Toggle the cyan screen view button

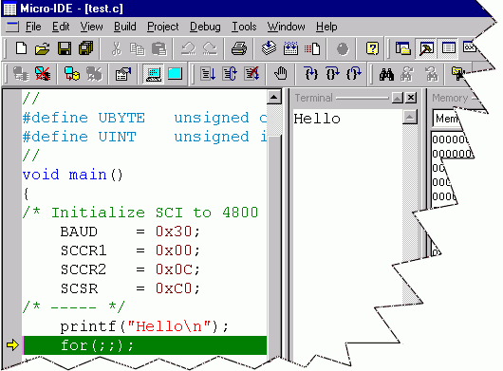point(175,74)
